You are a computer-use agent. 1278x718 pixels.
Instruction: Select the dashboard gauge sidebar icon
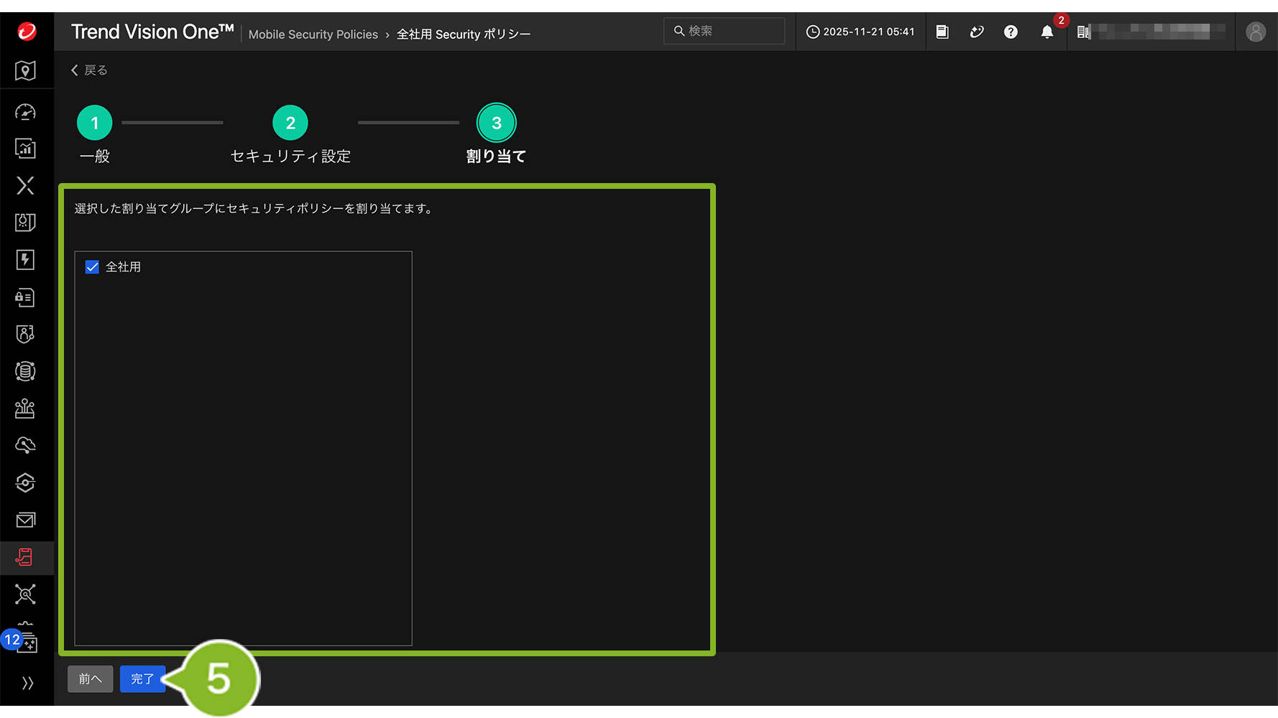coord(25,112)
